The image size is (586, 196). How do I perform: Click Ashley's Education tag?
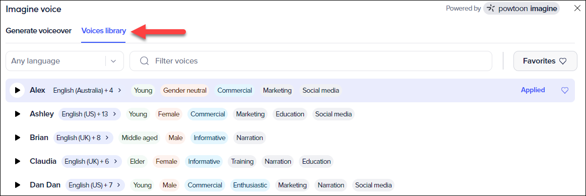point(290,114)
